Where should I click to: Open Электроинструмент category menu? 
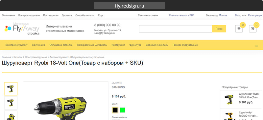[x=16, y=45]
